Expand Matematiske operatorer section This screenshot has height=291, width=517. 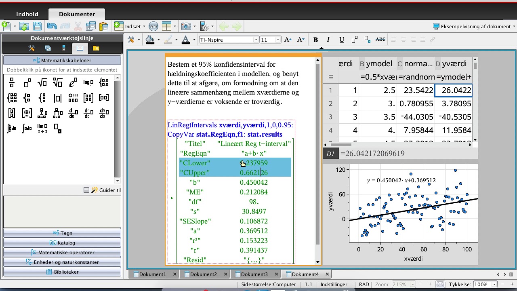(62, 253)
